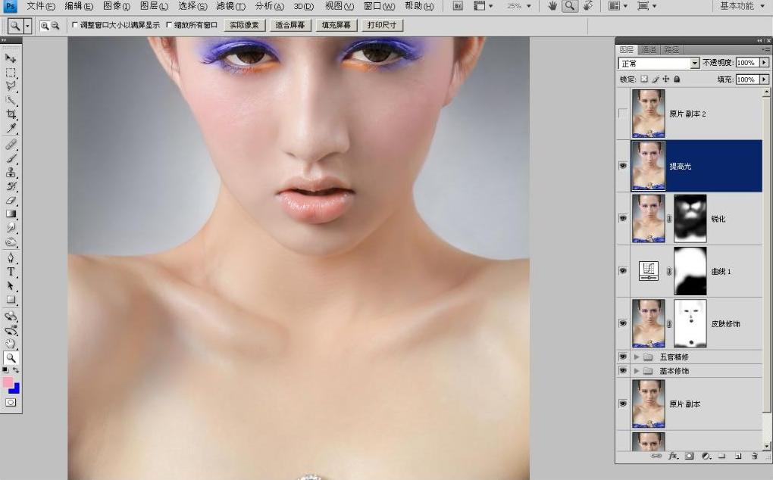
Task: Open the fill slider arrow
Action: click(x=764, y=79)
